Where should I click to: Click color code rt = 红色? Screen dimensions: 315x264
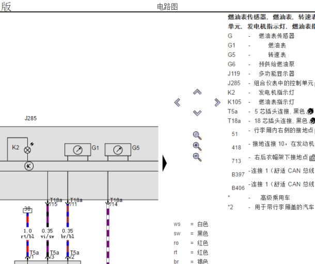pyautogui.click(x=191, y=252)
